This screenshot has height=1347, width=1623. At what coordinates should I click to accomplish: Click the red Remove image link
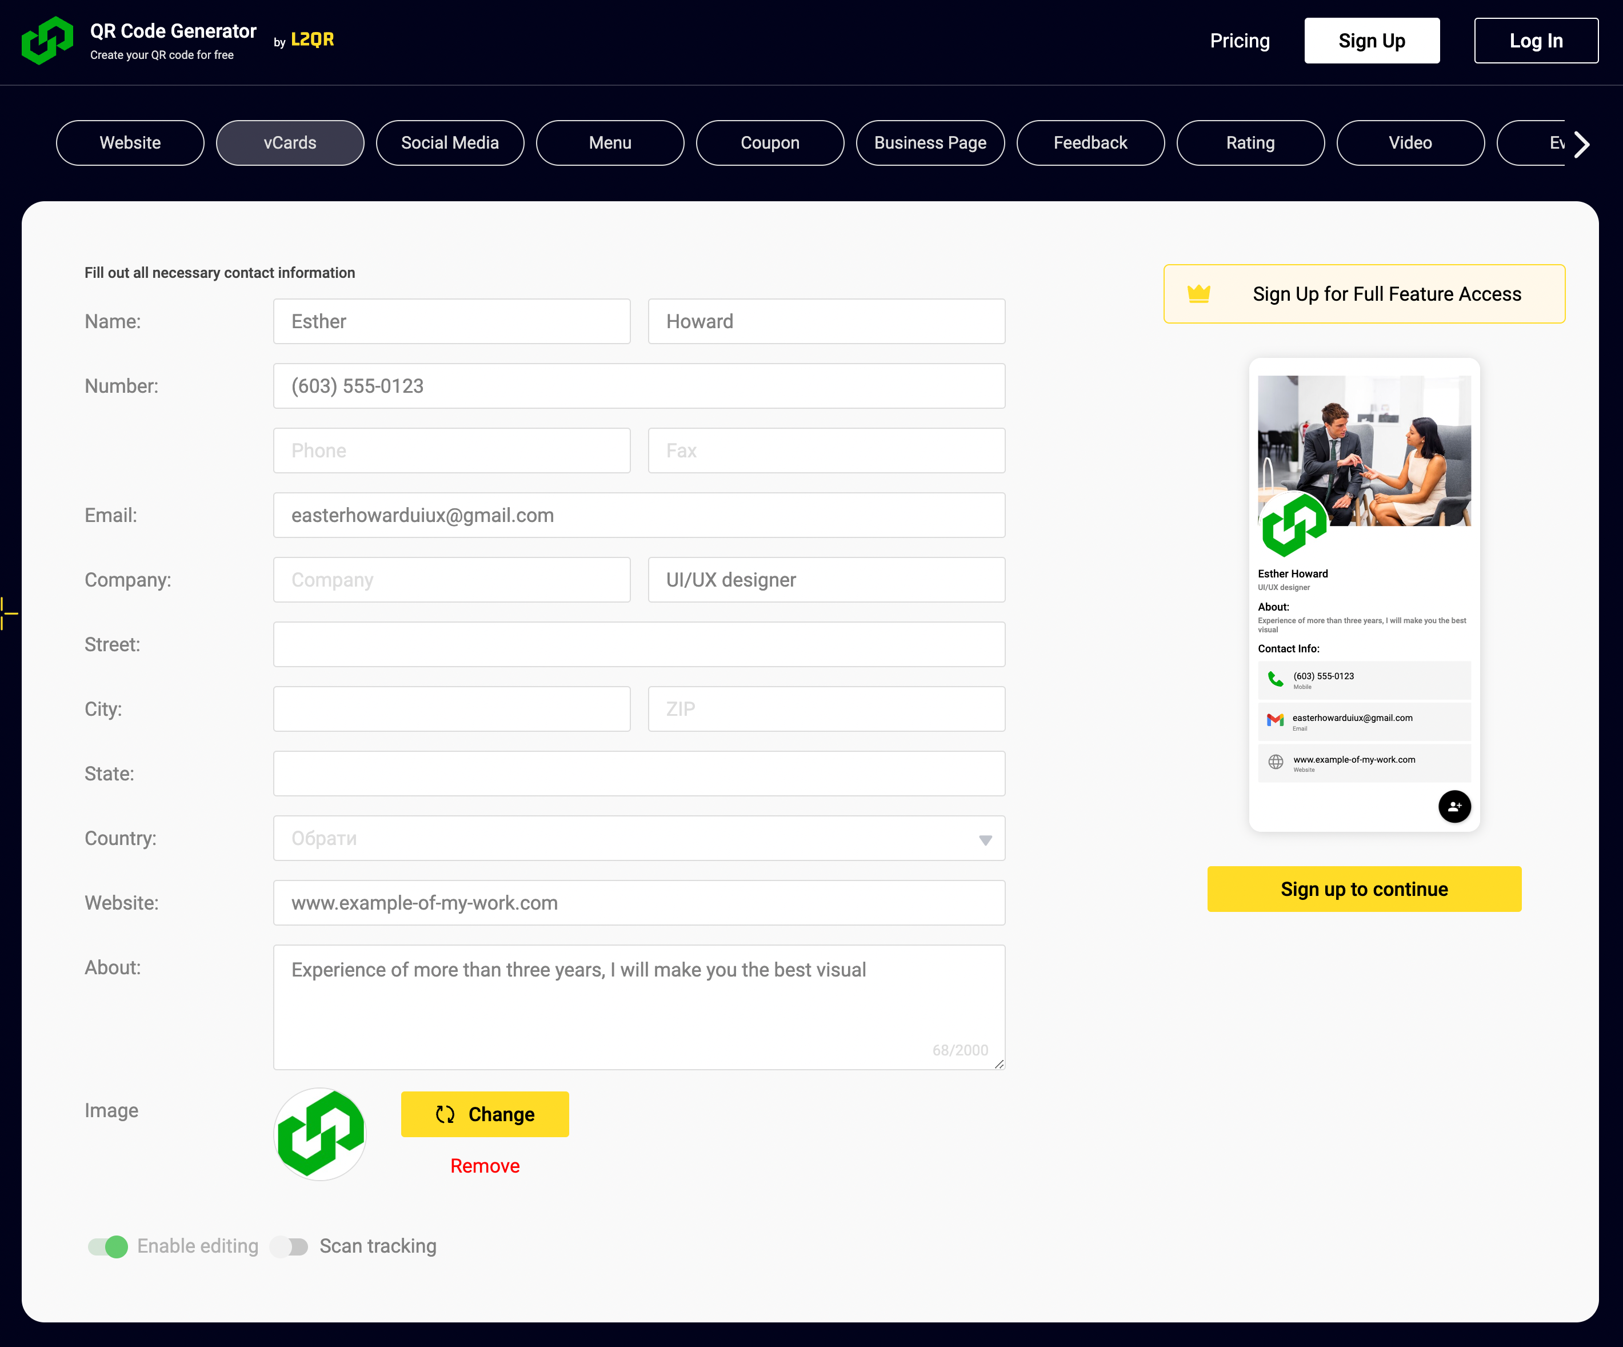[x=485, y=1165]
